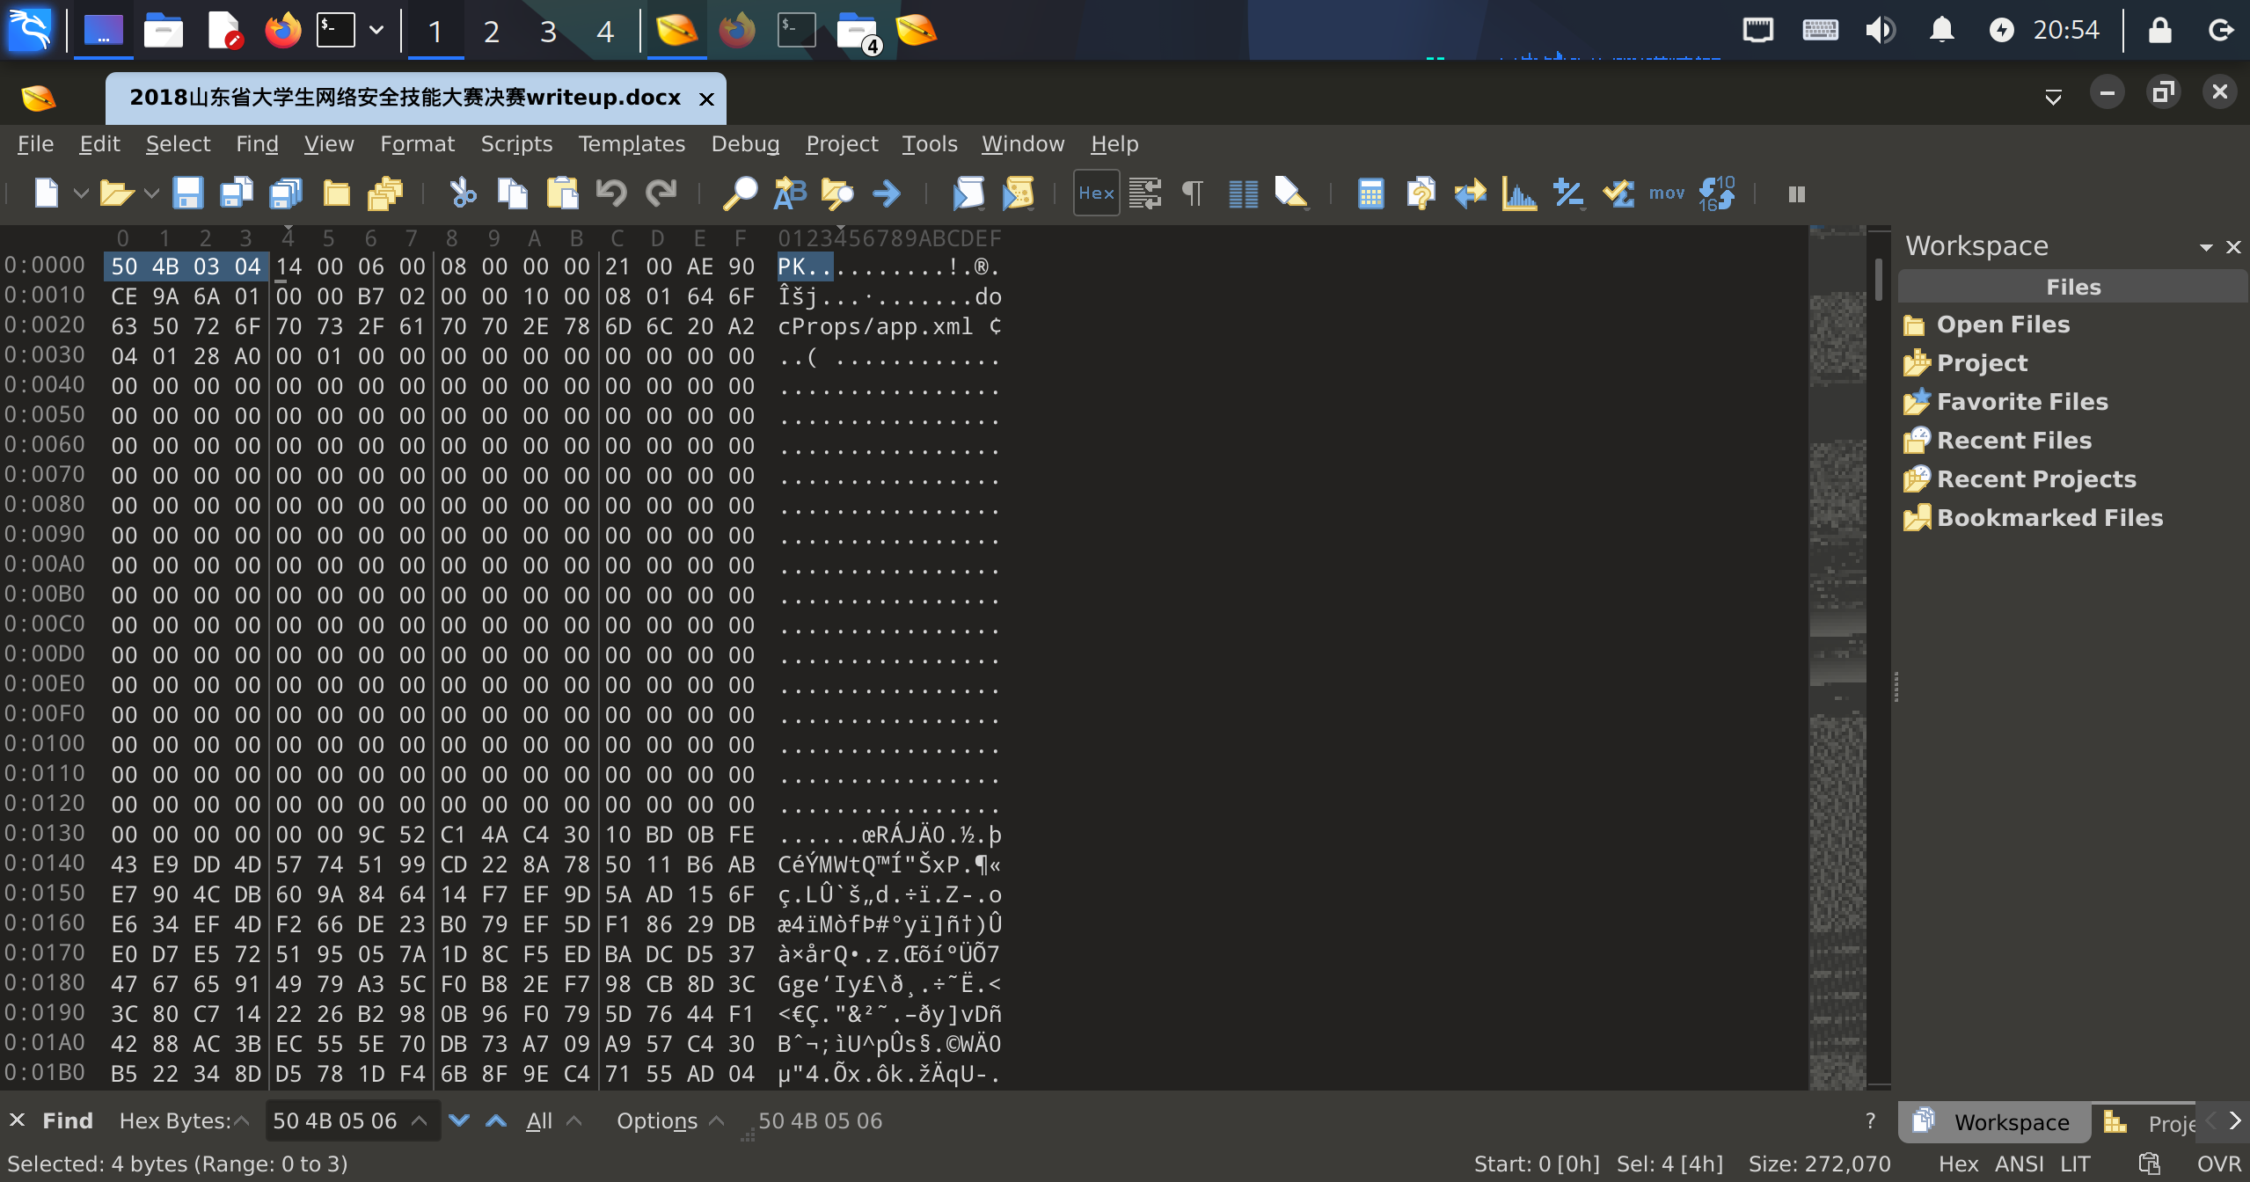
Task: Select Recent Files in Workspace panel
Action: tap(2013, 441)
